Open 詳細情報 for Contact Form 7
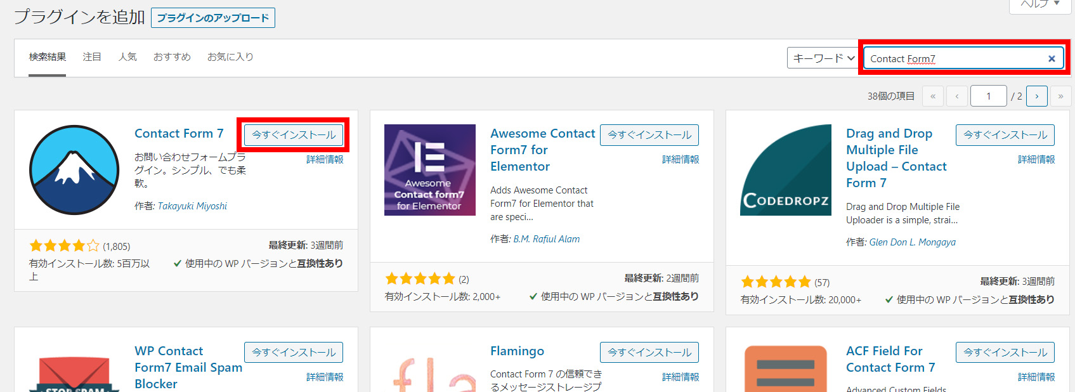Image resolution: width=1075 pixels, height=392 pixels. pyautogui.click(x=325, y=160)
